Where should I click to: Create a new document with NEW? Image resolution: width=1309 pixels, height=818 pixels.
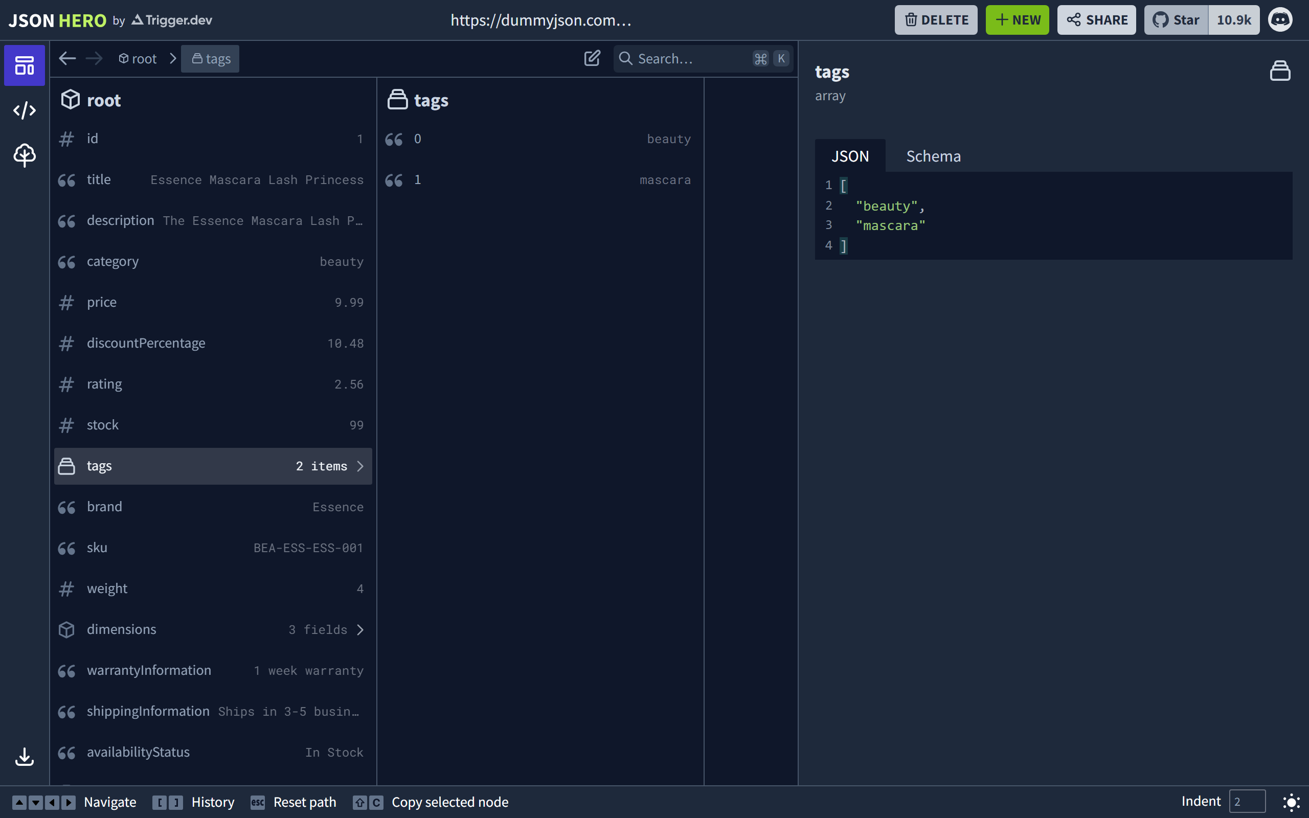(x=1017, y=20)
